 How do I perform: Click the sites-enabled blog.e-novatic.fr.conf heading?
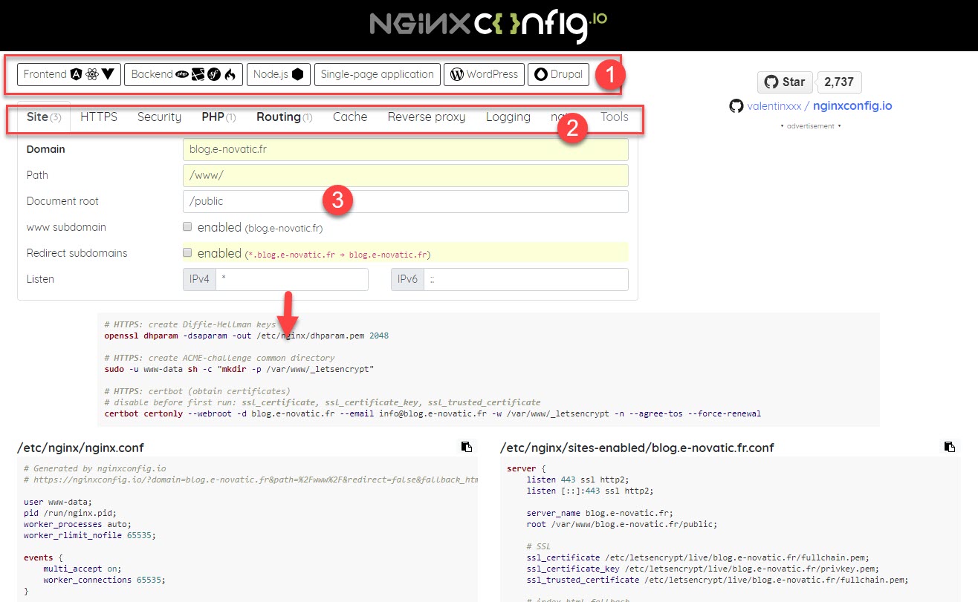[637, 448]
